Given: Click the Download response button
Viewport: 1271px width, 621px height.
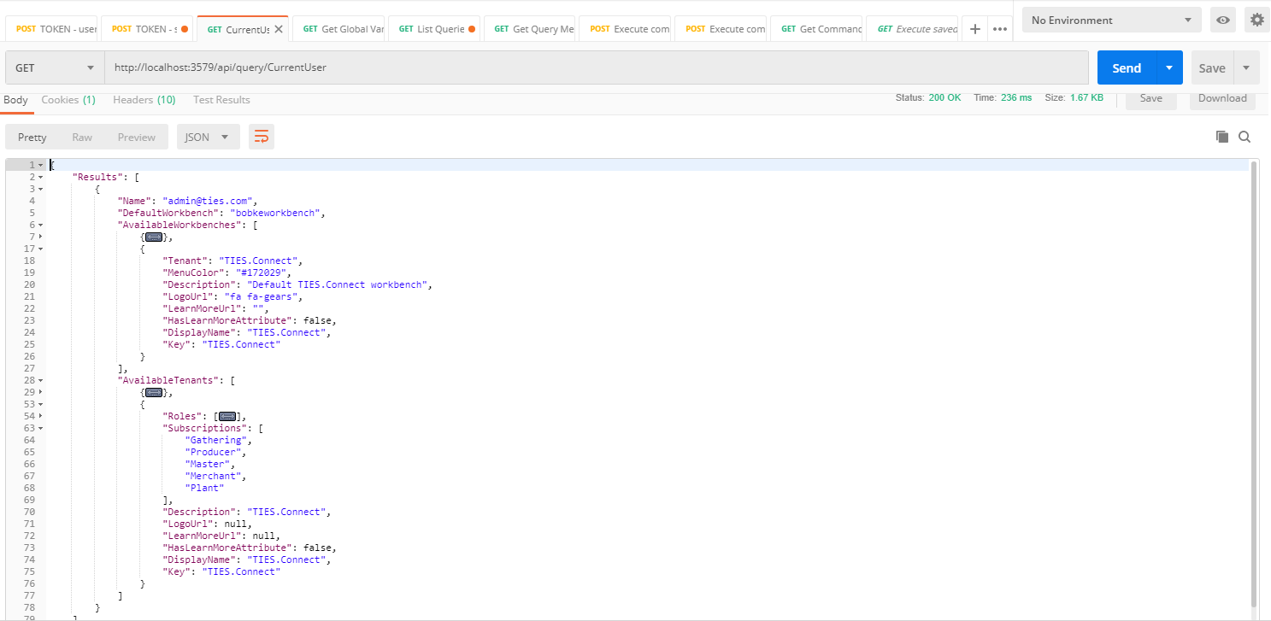Looking at the screenshot, I should [x=1221, y=98].
